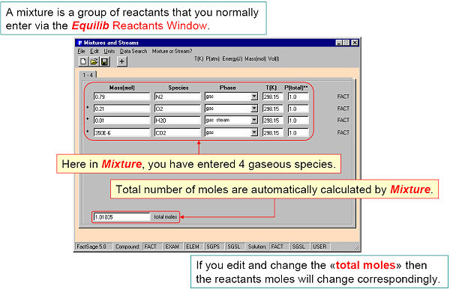Screen dimensions: 450x289
Task: Click the species field CO2
Action: (x=177, y=133)
